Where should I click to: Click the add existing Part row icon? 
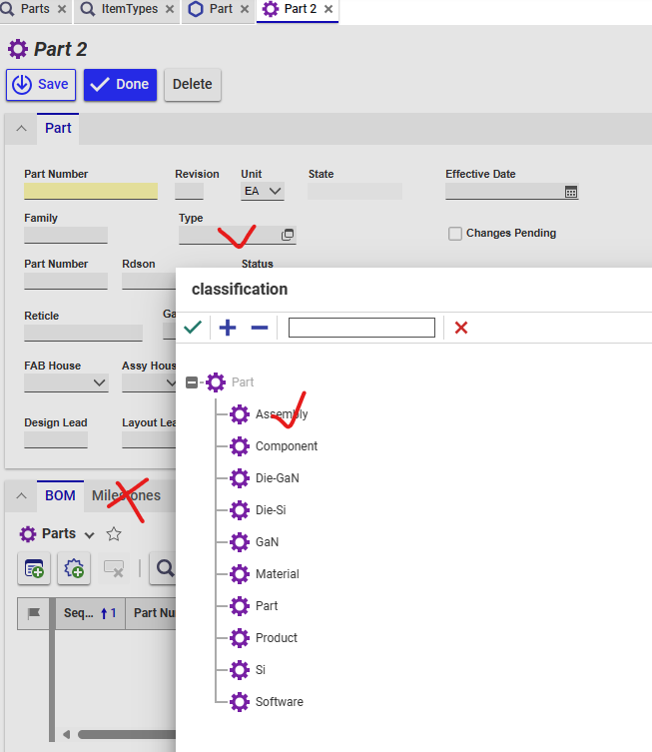(x=34, y=569)
